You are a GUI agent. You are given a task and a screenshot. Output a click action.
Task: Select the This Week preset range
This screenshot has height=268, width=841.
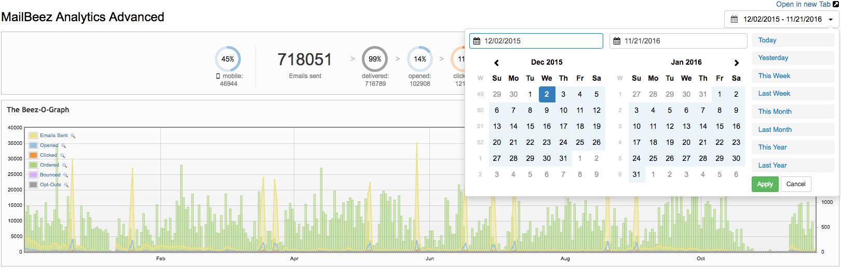pyautogui.click(x=793, y=76)
